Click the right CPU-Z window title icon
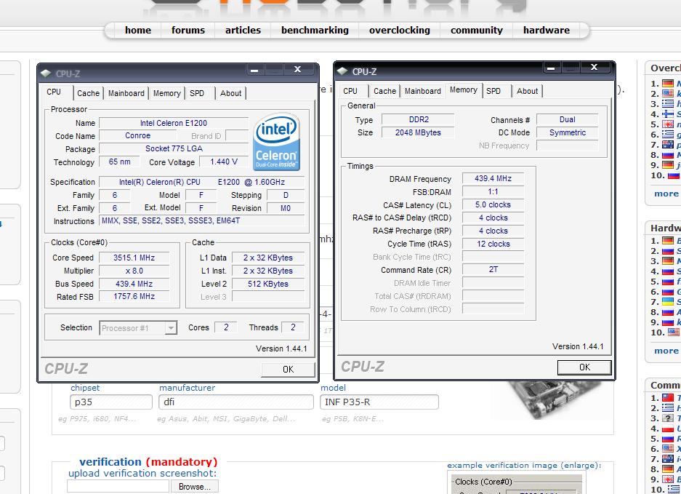Viewport: 681px width, 494px height. (342, 71)
